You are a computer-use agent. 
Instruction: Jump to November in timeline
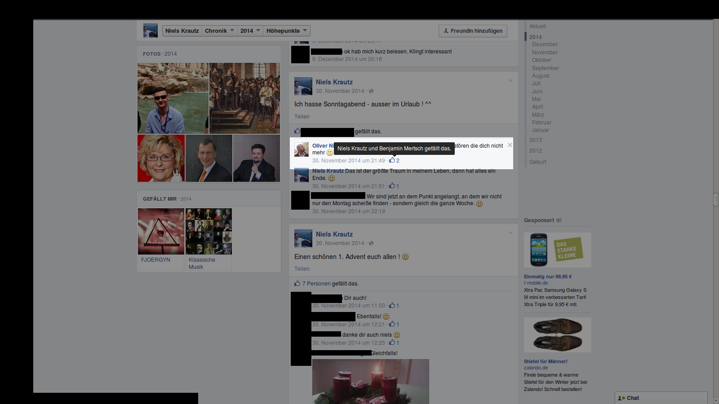point(545,53)
